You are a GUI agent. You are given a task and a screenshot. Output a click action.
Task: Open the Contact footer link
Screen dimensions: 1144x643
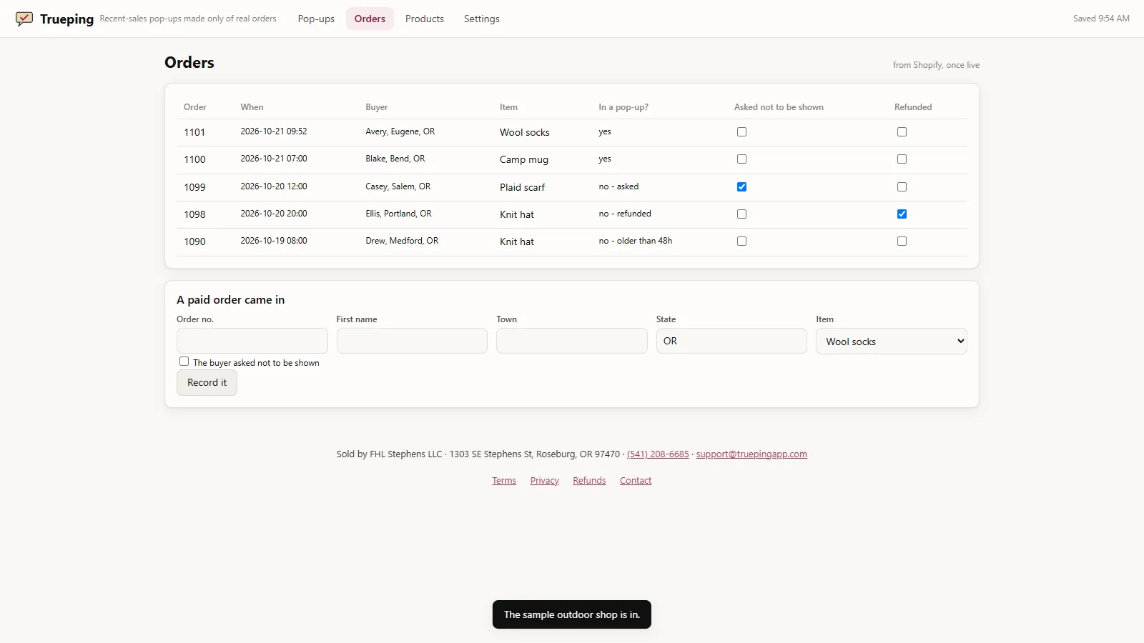click(x=636, y=481)
